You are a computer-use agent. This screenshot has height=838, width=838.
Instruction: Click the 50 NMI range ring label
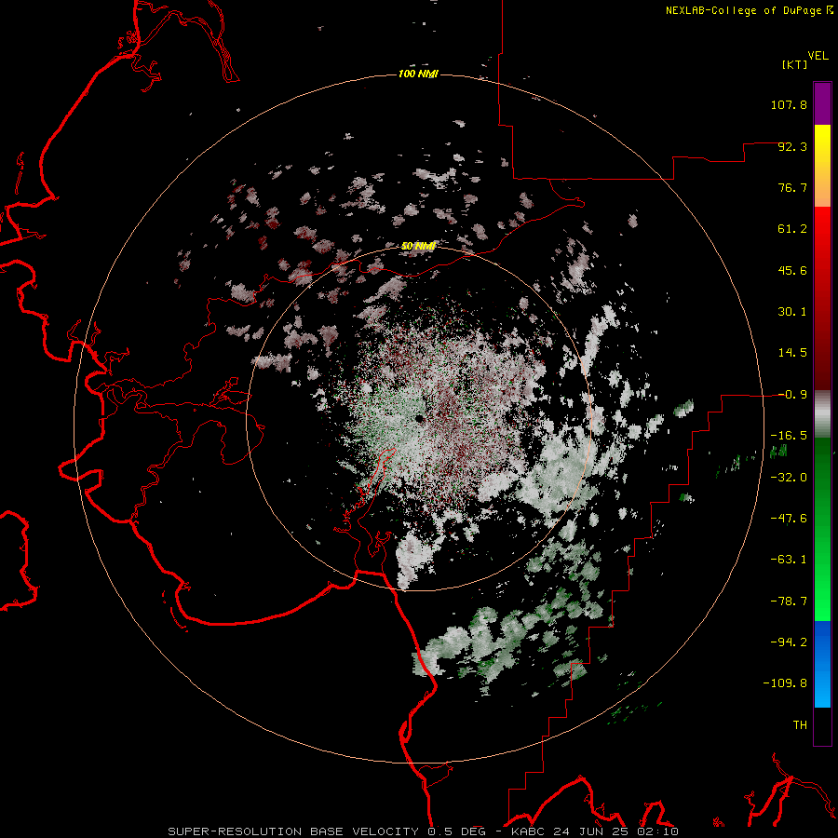(x=418, y=246)
